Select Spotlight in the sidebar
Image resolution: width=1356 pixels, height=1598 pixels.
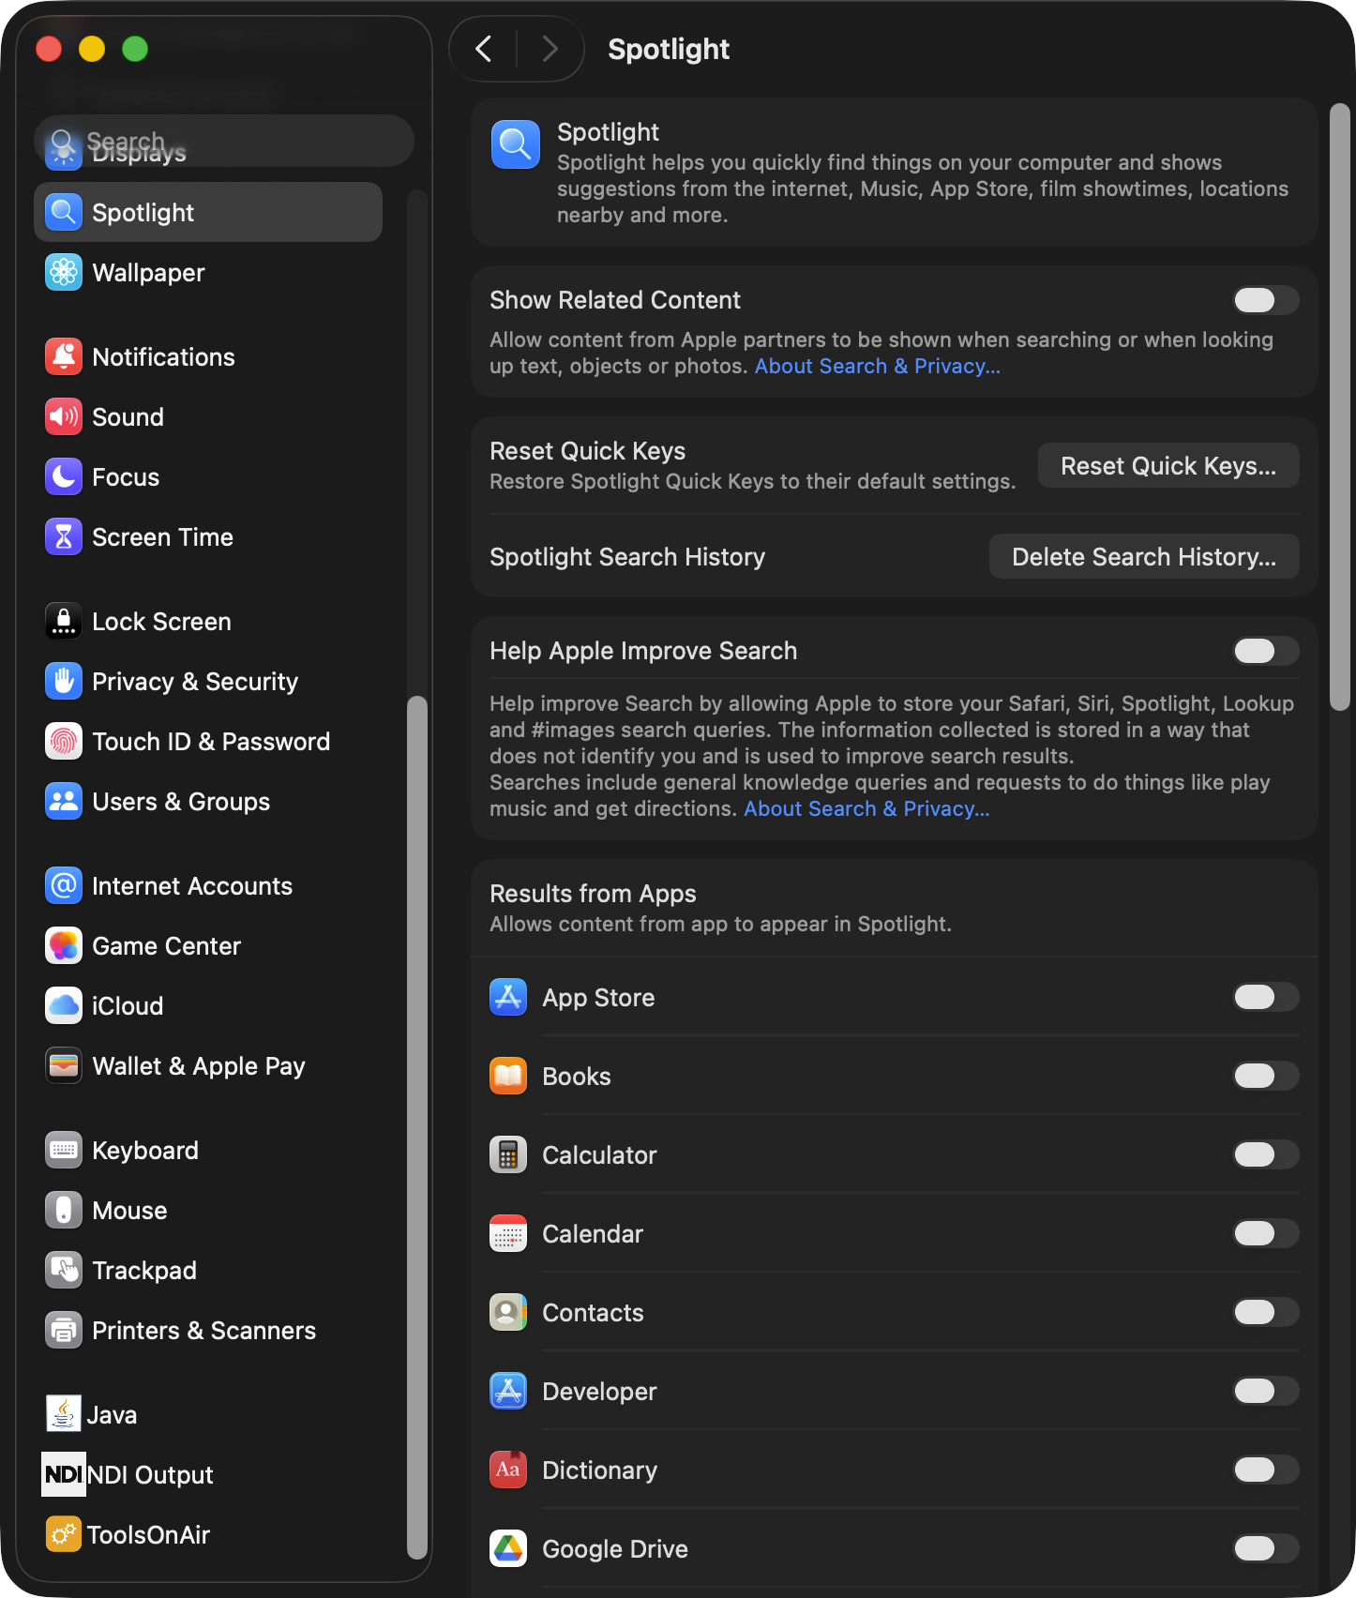point(208,213)
